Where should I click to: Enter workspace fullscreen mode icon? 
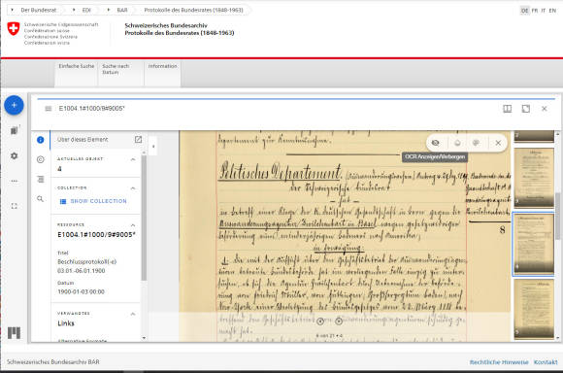pos(14,206)
